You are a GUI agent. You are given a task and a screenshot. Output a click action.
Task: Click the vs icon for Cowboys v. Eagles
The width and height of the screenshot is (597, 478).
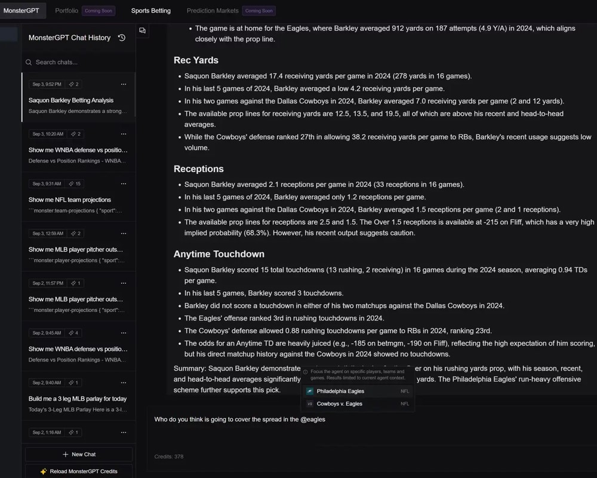pos(309,403)
